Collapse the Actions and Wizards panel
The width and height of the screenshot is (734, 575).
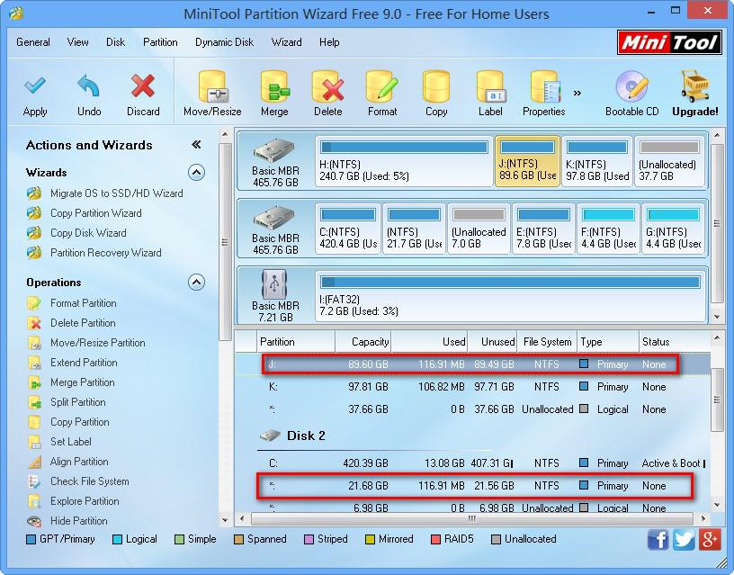click(x=197, y=145)
